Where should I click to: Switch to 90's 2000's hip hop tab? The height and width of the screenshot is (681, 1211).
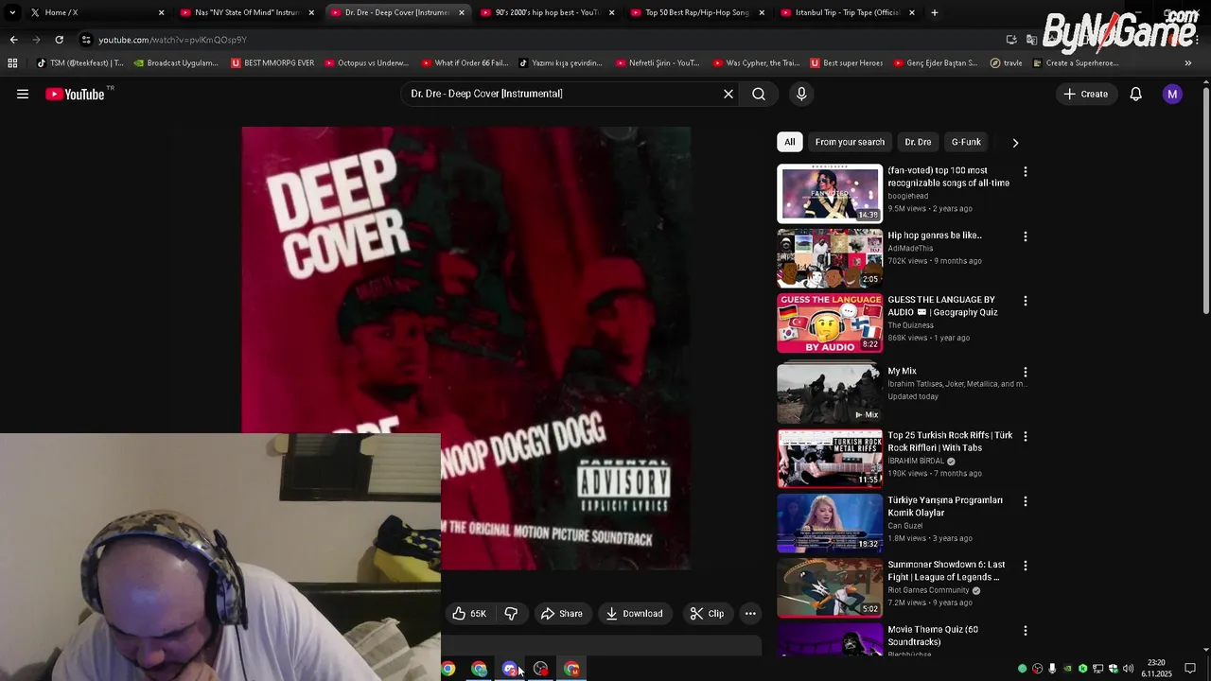pyautogui.click(x=547, y=12)
